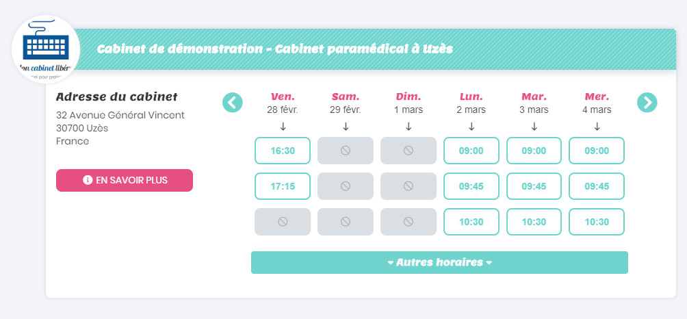Pick the 09:45 slot on Mar. 3 mars
This screenshot has height=319, width=687.
coord(534,186)
